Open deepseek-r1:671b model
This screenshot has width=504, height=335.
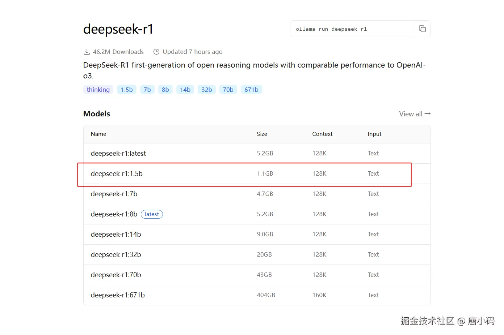click(118, 295)
